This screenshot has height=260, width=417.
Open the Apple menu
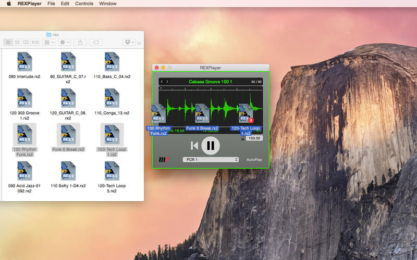(x=9, y=4)
